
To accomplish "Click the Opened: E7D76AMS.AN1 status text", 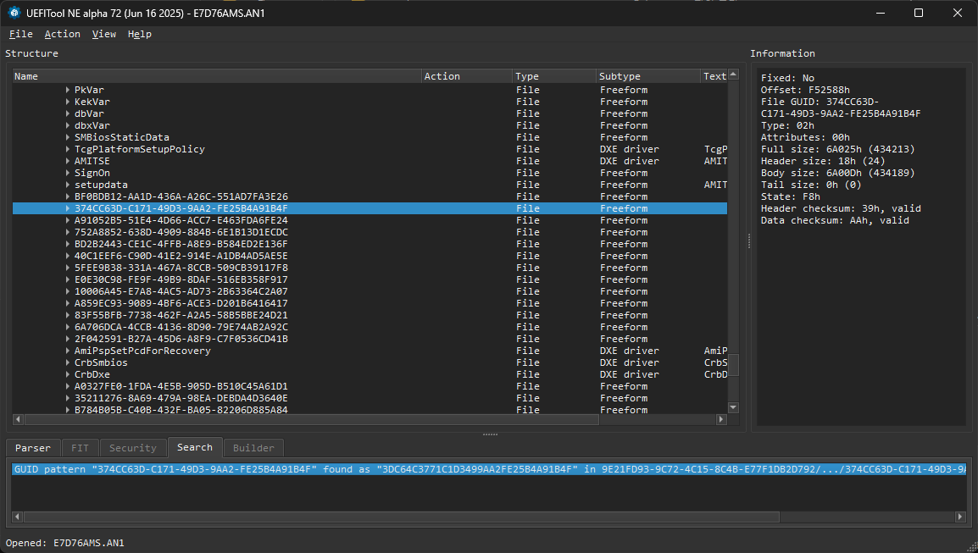I will (x=65, y=543).
